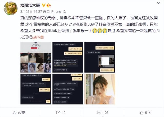Click the 洛丽塔大哥 profile avatar
This screenshot has width=164, height=117.
click(x=11, y=8)
